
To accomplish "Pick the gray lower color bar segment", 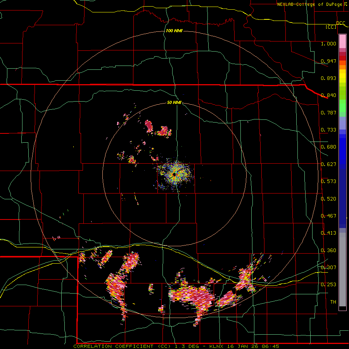I will tap(342, 270).
